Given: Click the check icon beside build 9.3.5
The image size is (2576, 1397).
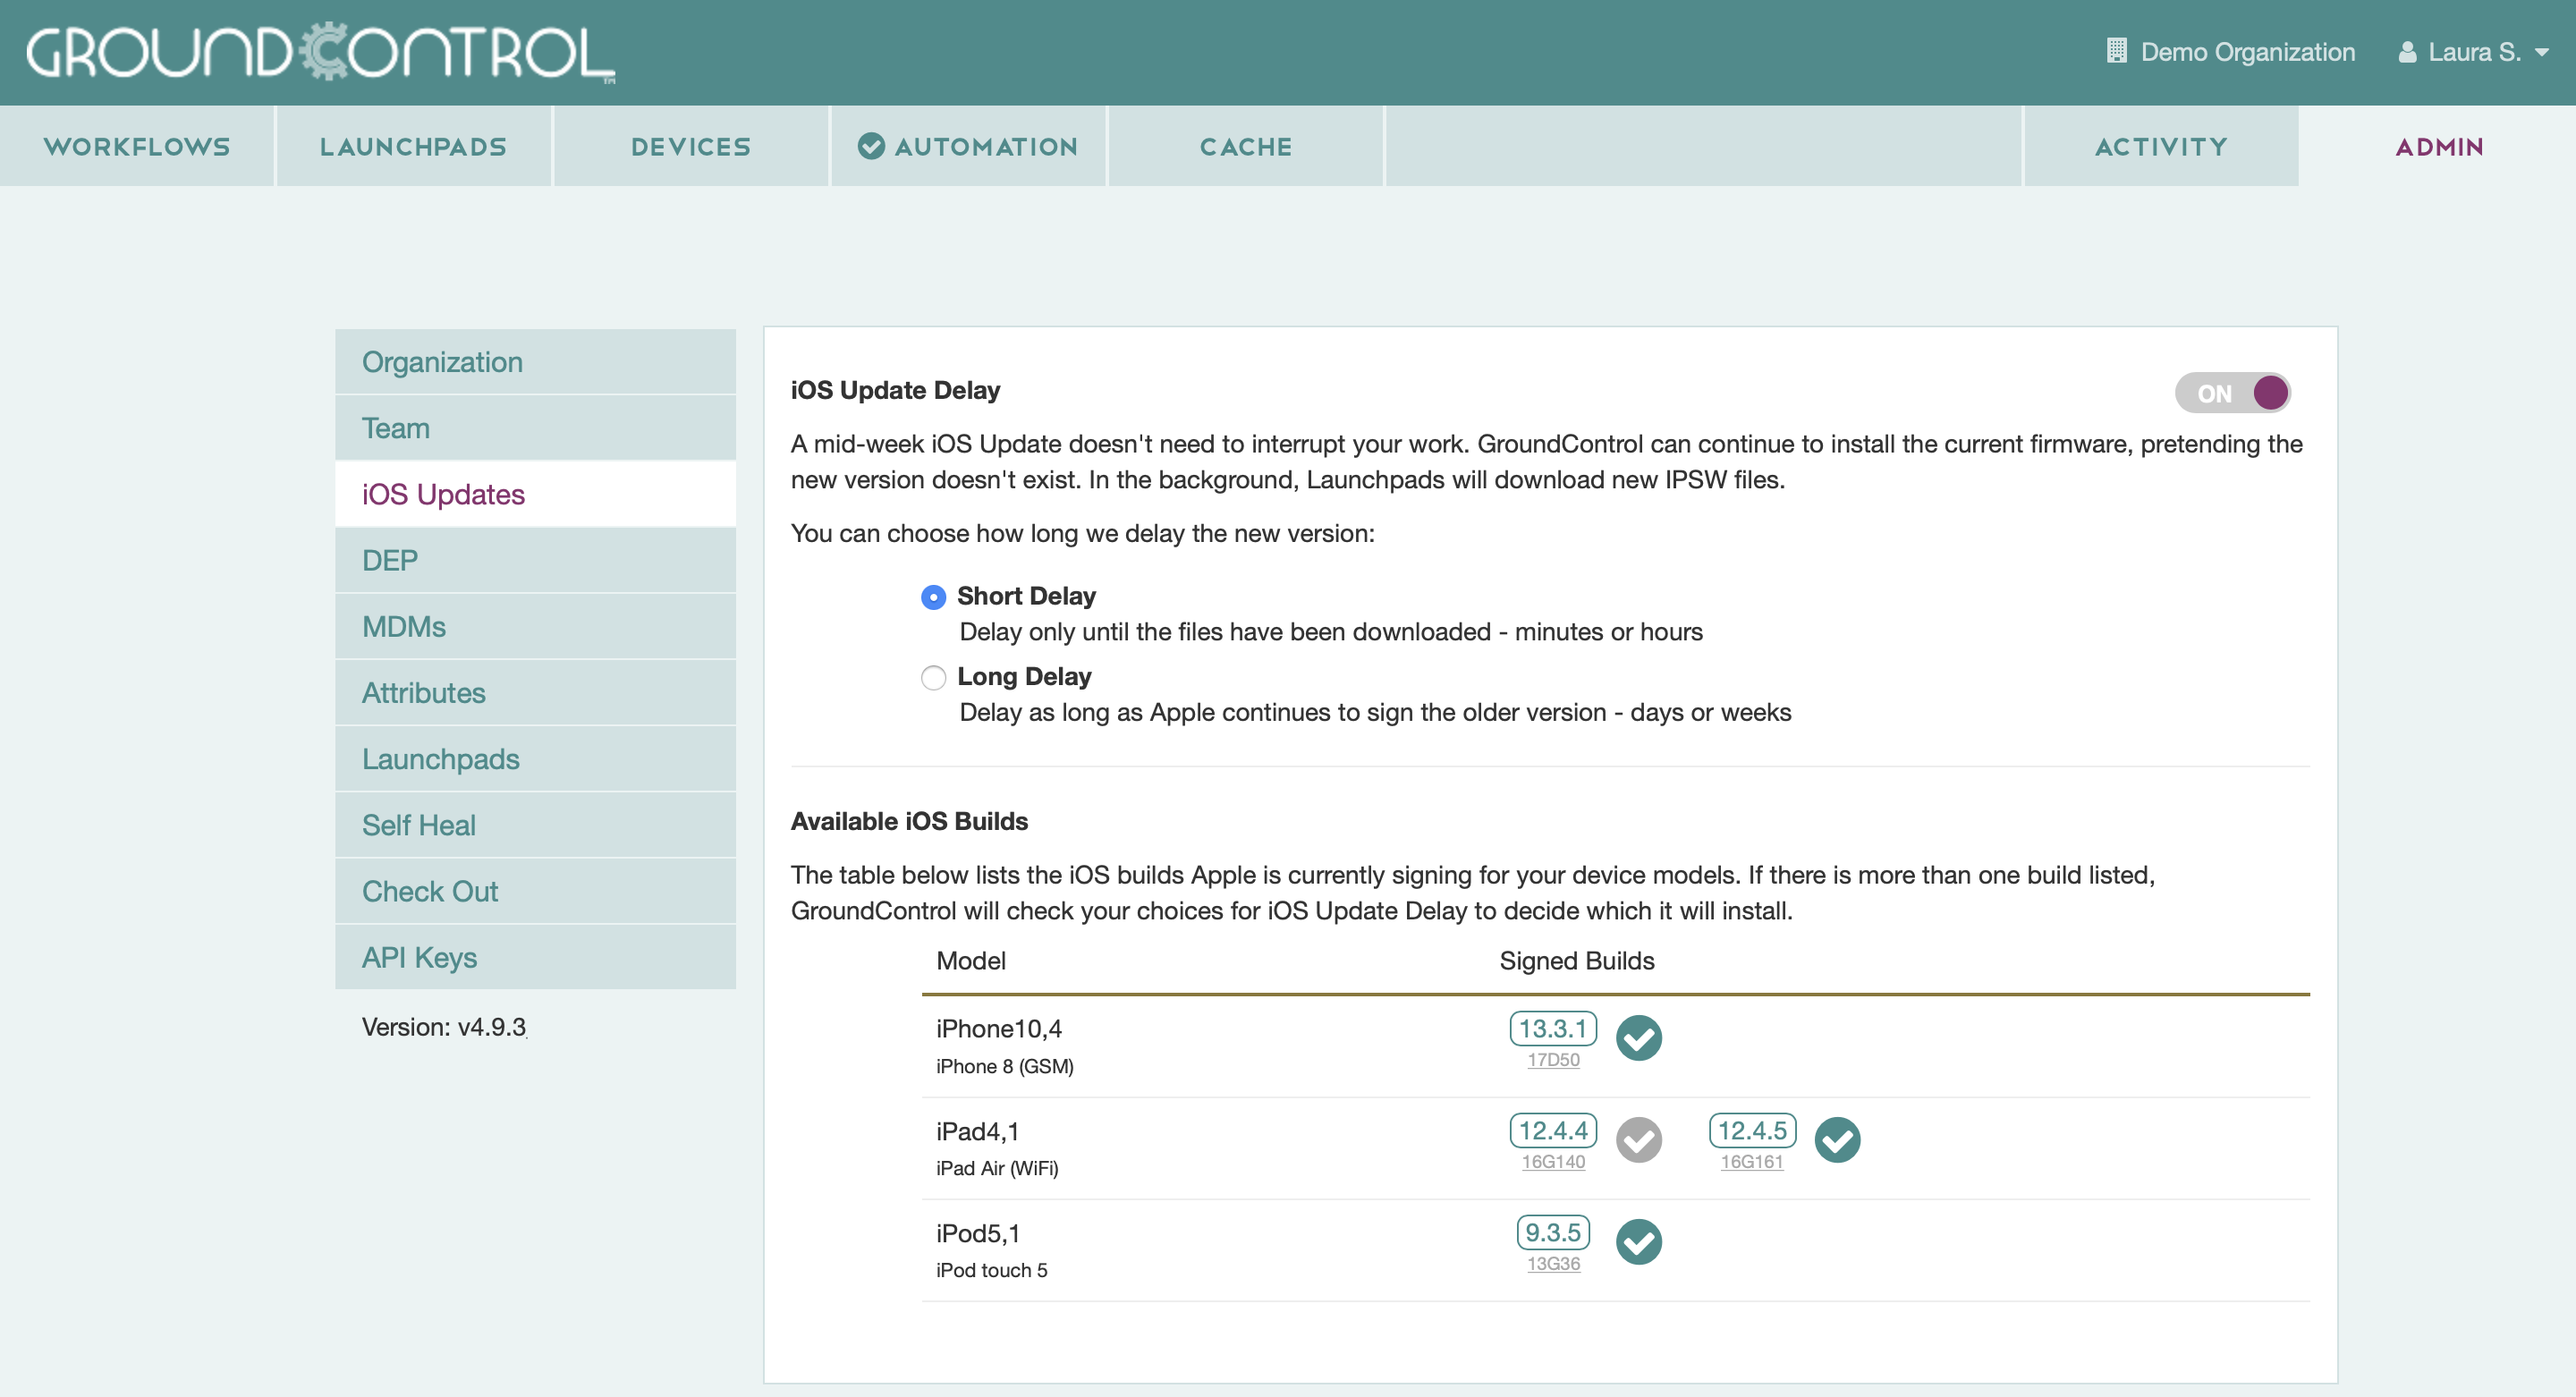Looking at the screenshot, I should pyautogui.click(x=1639, y=1242).
